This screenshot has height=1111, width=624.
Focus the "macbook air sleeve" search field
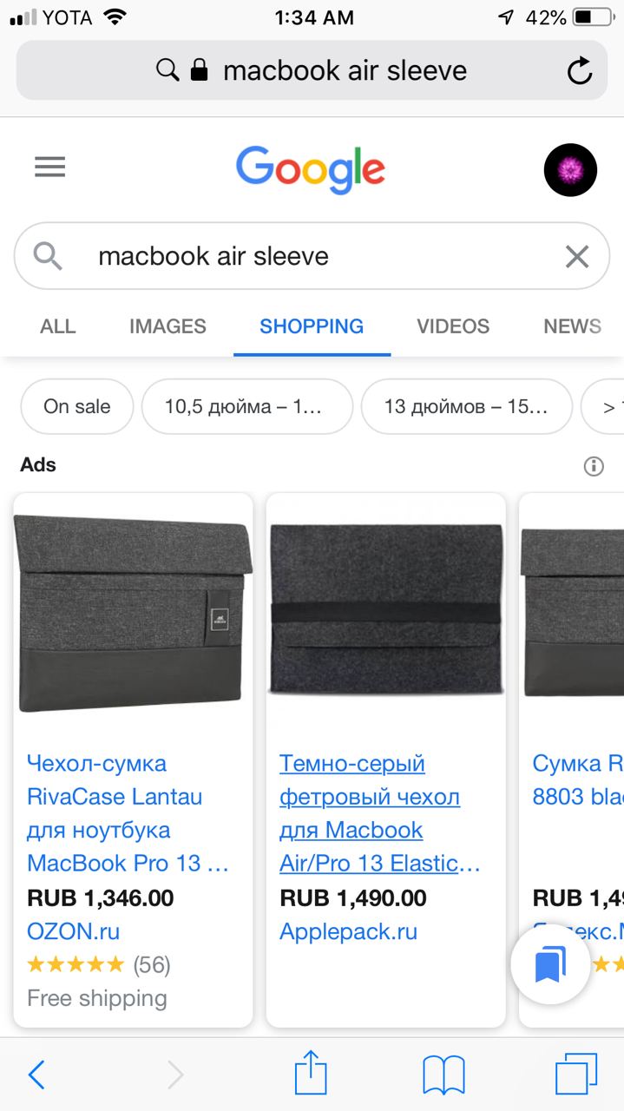coord(312,256)
